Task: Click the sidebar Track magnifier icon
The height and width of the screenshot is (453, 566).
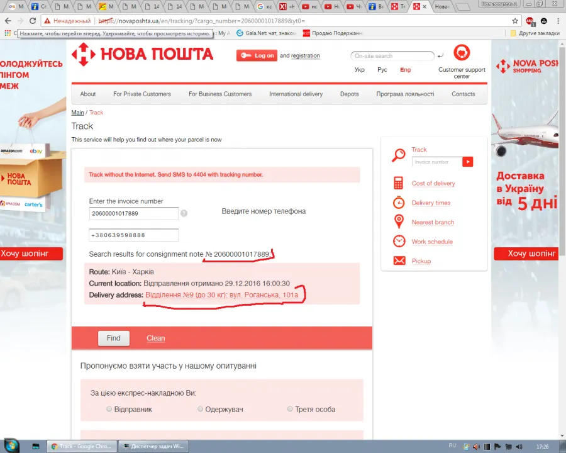Action: tap(399, 155)
